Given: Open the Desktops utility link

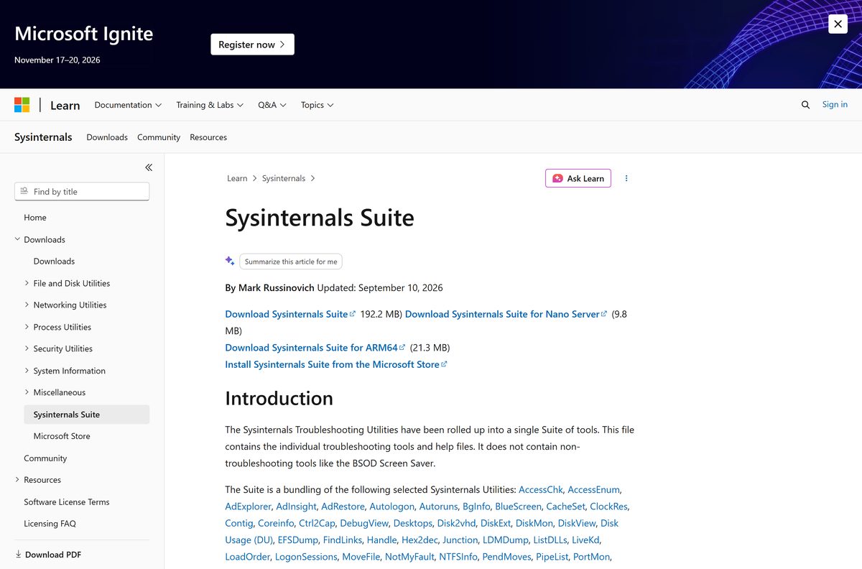Looking at the screenshot, I should click(413, 523).
